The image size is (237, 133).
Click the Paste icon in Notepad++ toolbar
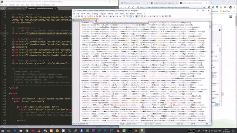[x=100, y=16]
